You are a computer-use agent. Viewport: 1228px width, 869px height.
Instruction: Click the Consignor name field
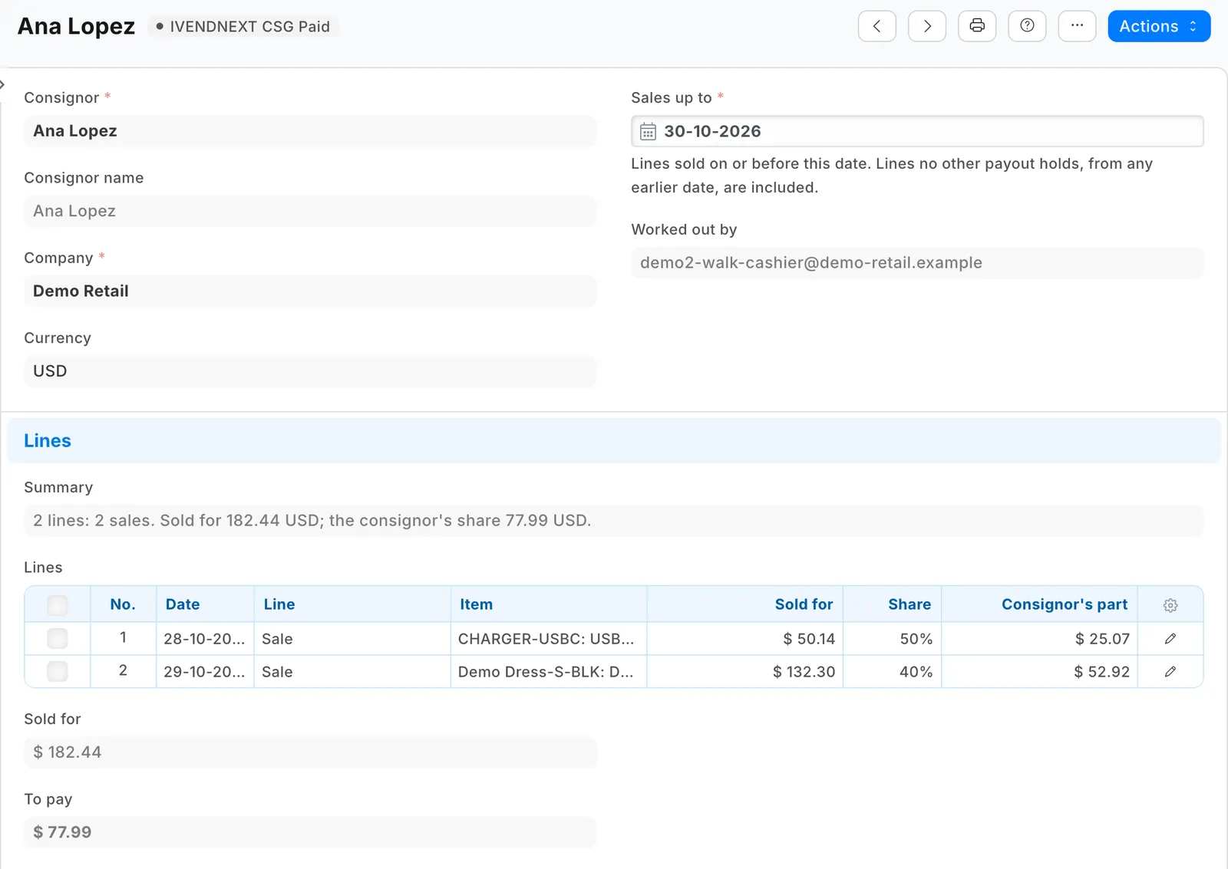point(310,211)
